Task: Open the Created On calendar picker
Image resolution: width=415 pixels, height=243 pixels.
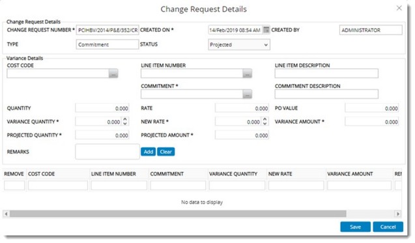Action: [266, 30]
